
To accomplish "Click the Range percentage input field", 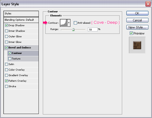I will pyautogui.click(x=92, y=29).
